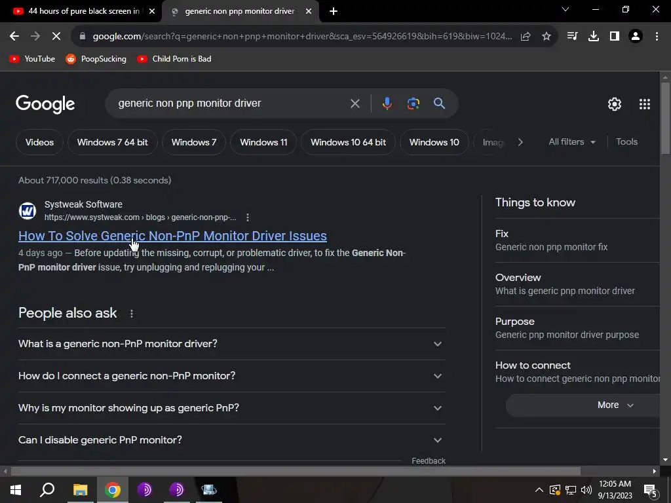Bookmark this page with the star icon
Screen dimensions: 671x503
point(546,37)
